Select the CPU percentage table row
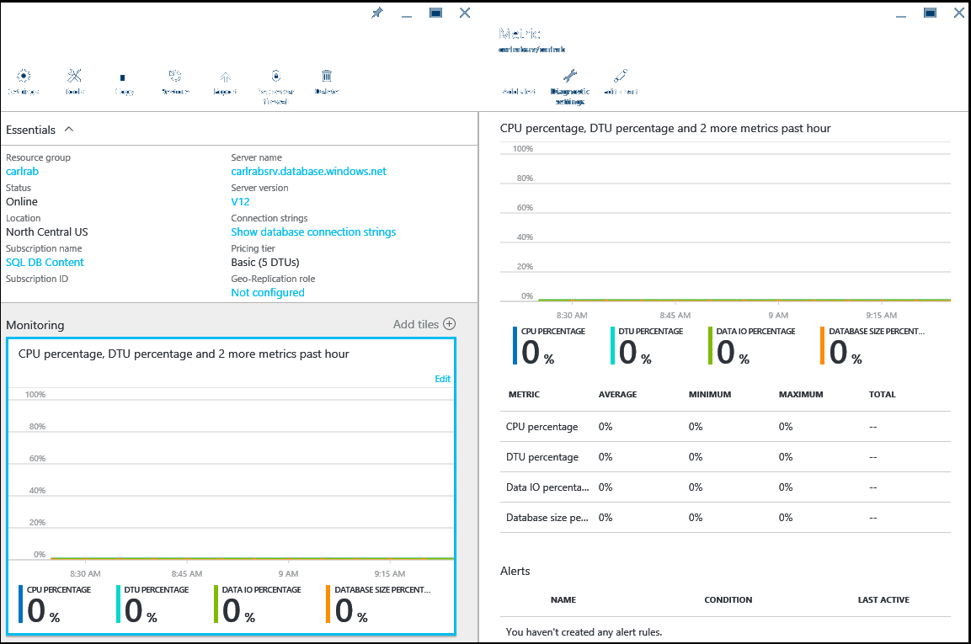Viewport: 971px width, 644px height. coord(725,427)
